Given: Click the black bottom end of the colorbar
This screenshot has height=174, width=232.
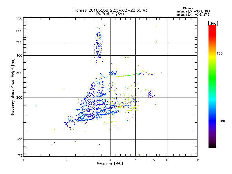Looking at the screenshot, I should click(212, 146).
